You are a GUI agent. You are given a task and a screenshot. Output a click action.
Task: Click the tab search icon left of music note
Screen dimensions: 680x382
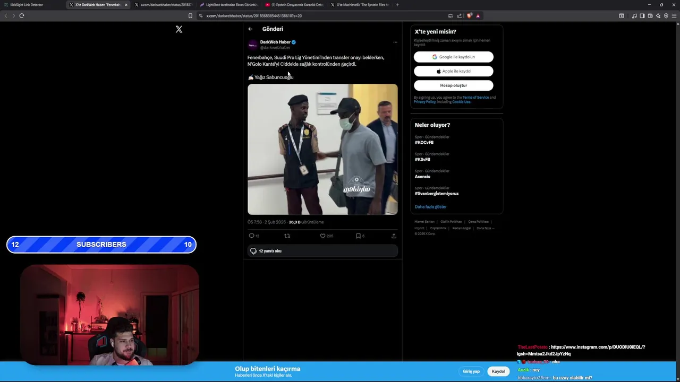pyautogui.click(x=622, y=16)
